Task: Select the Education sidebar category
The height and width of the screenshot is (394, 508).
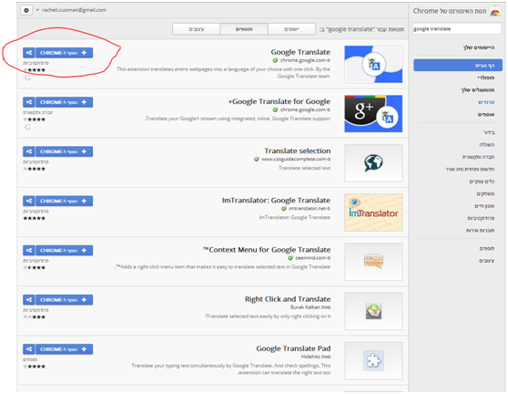Action: (x=487, y=145)
